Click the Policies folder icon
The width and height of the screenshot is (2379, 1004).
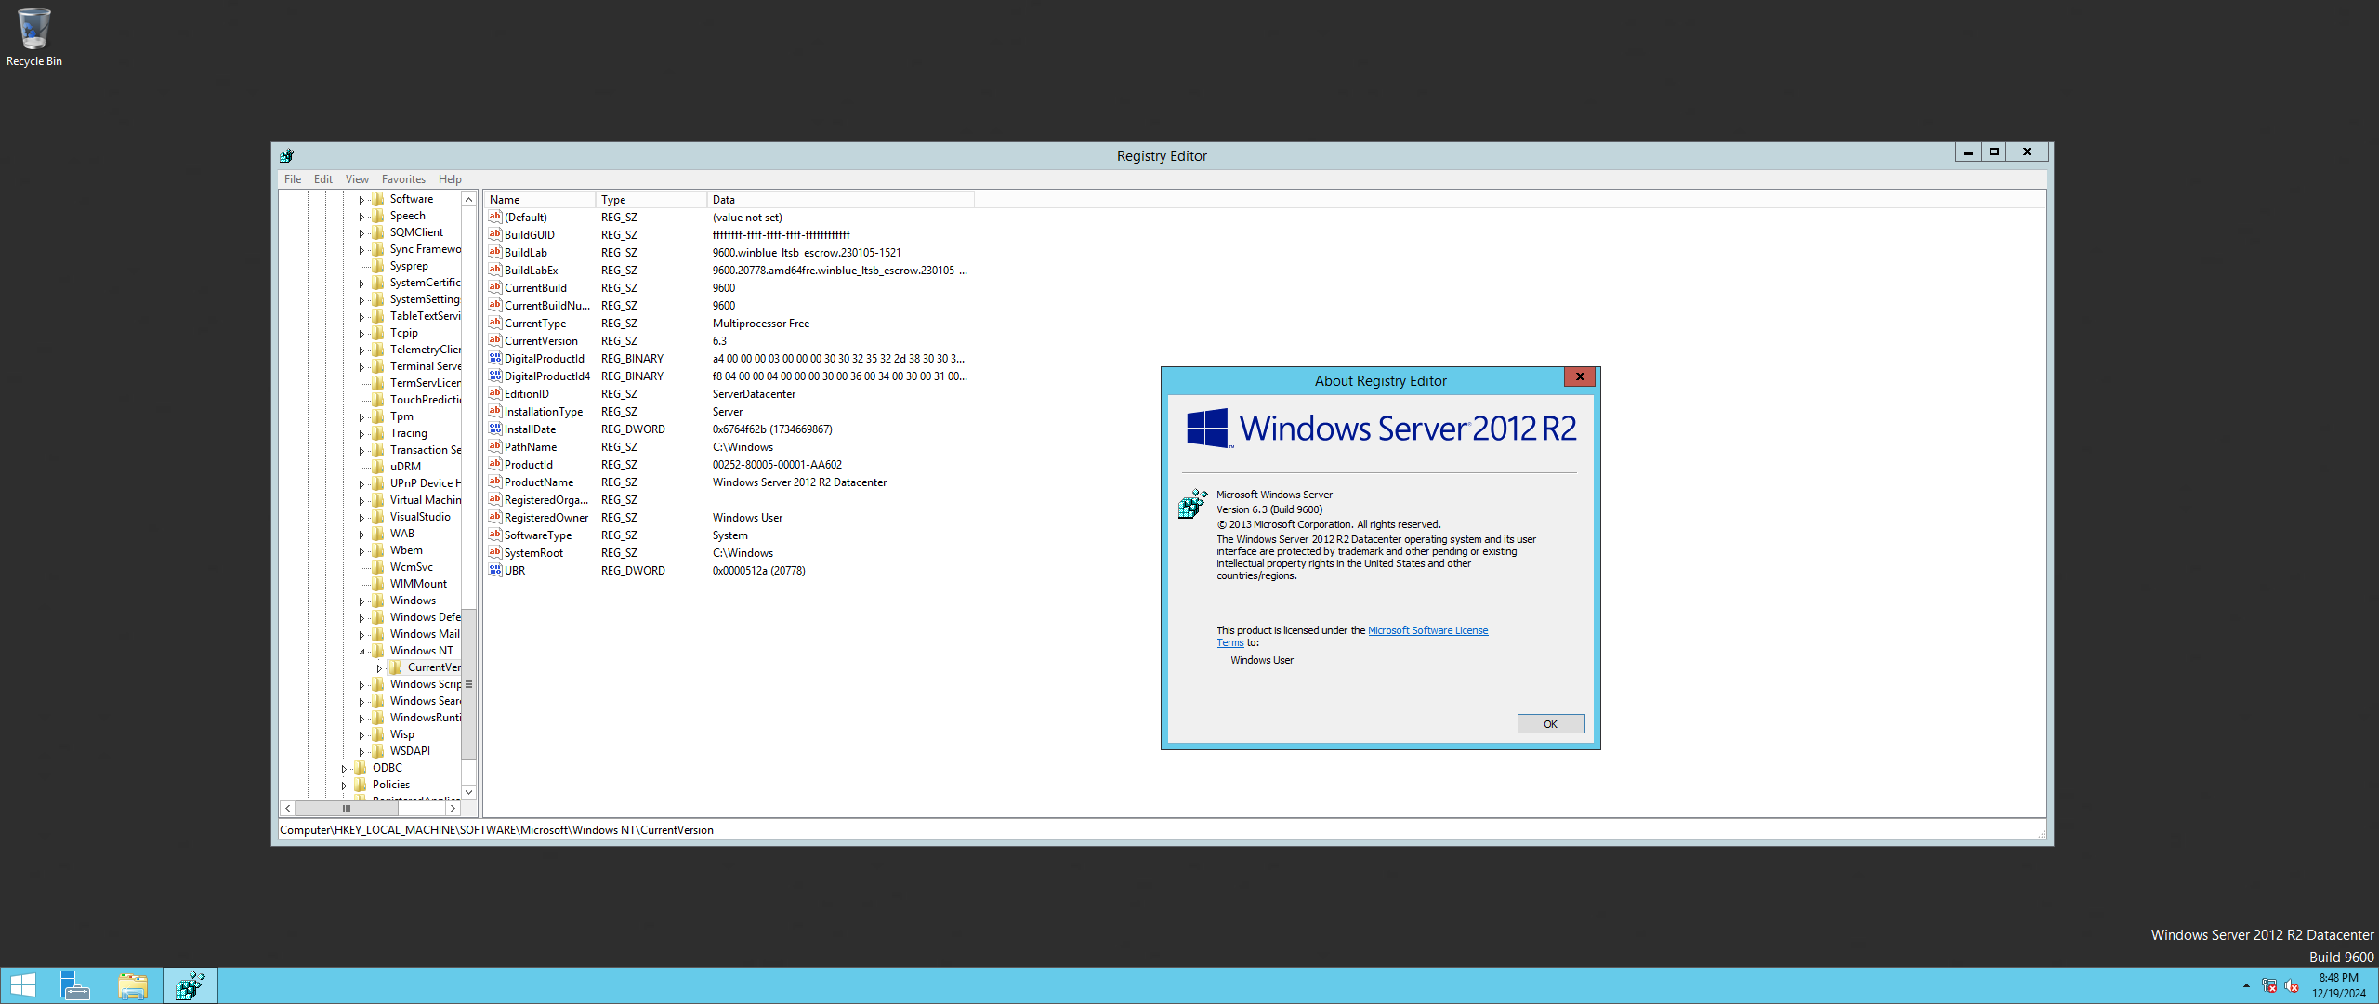pos(361,785)
